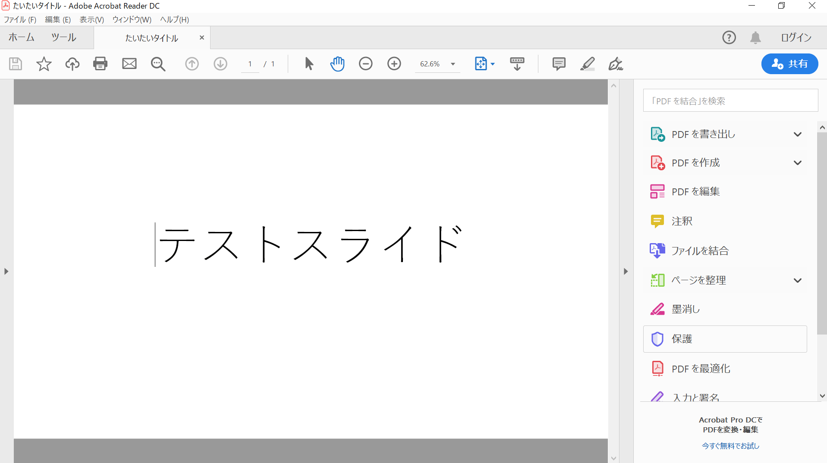Expand the PDF を作成 chevron
Screen dimensions: 827x463
[x=798, y=163]
